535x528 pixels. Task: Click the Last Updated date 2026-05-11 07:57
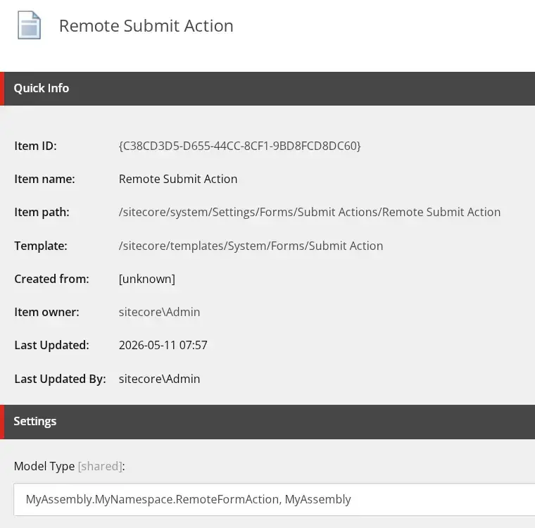pos(163,346)
